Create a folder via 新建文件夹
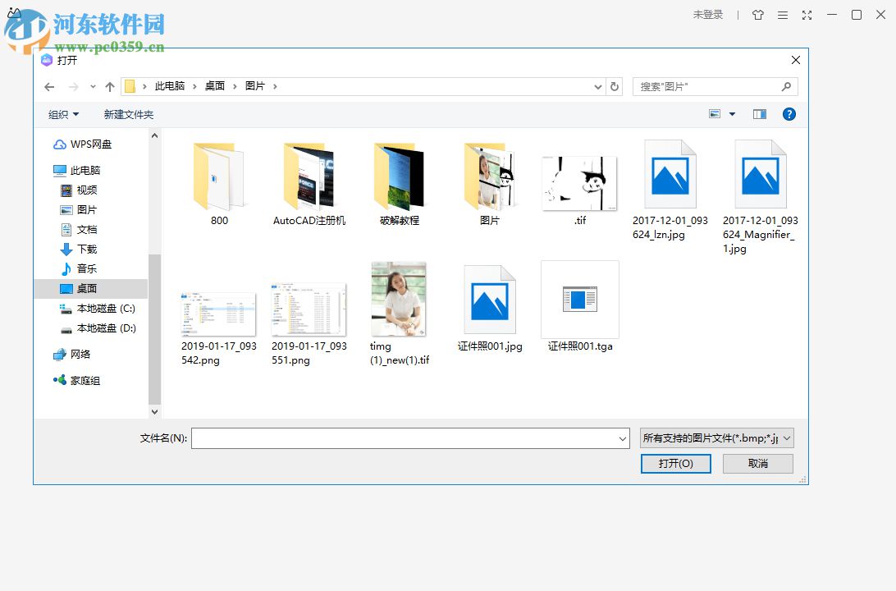The image size is (896, 591). click(128, 114)
